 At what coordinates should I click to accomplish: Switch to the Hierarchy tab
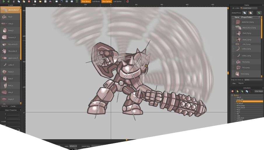4,106
